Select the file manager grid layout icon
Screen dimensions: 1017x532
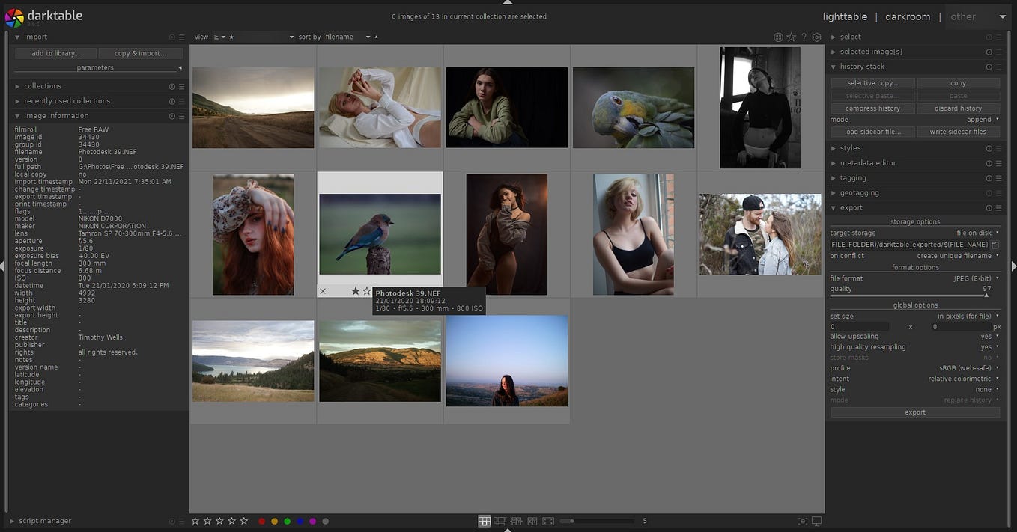(485, 521)
